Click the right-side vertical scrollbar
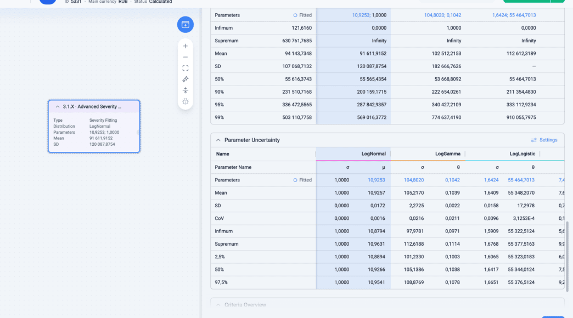The image size is (573, 318). tap(567, 256)
